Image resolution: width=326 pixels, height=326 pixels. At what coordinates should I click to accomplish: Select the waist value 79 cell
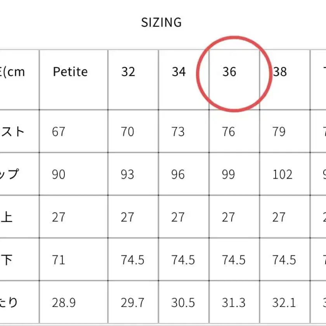(x=279, y=132)
